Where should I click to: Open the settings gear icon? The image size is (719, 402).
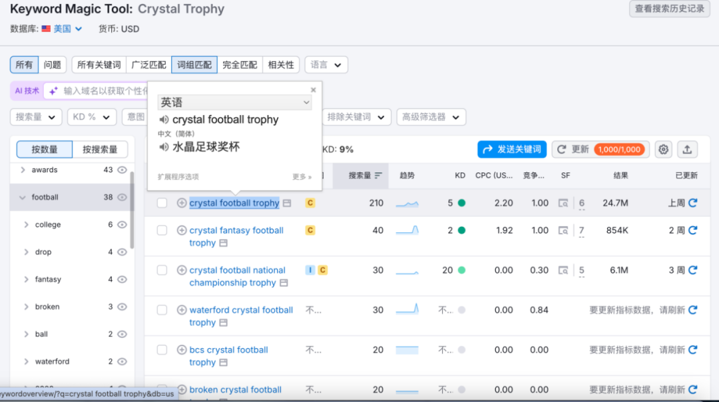pyautogui.click(x=663, y=149)
